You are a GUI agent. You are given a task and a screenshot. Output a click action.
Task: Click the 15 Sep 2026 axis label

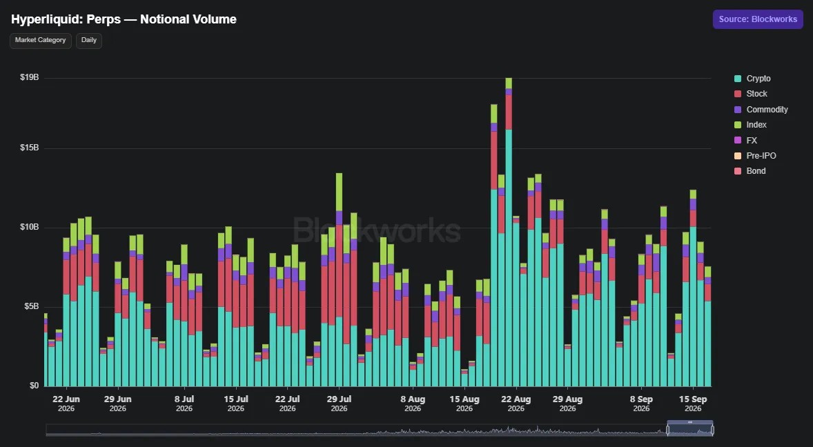pos(693,404)
